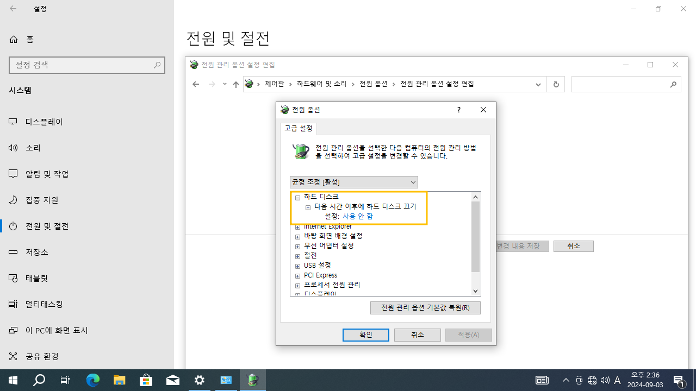Click 하드웨어 및 소리 breadcrumb
This screenshot has width=696, height=391.
pos(321,84)
